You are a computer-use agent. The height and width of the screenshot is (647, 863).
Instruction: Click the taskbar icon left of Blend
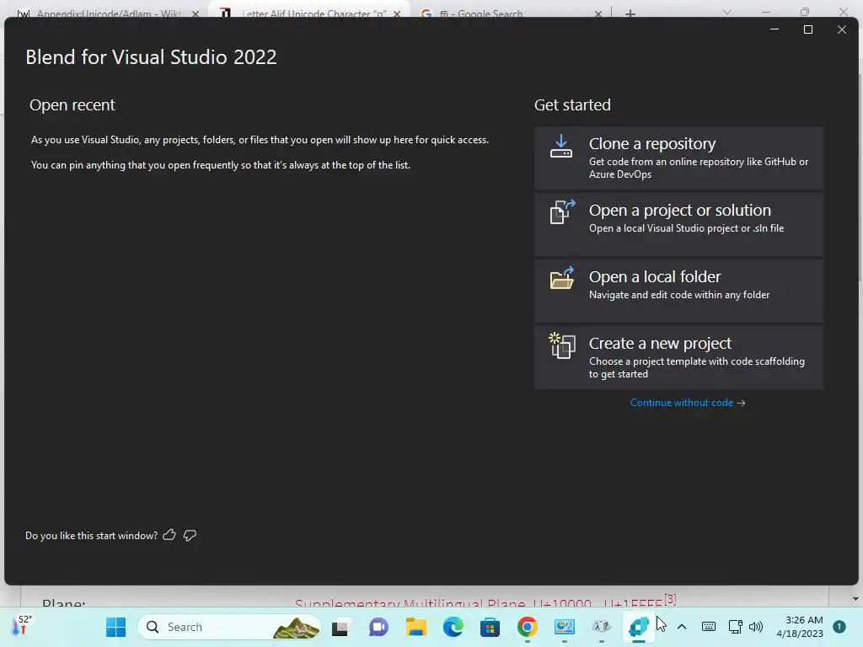[x=602, y=627]
